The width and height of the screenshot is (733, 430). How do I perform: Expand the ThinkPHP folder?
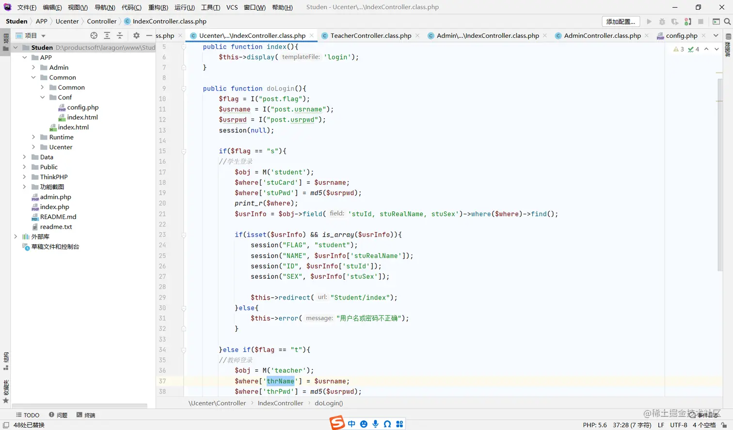25,177
